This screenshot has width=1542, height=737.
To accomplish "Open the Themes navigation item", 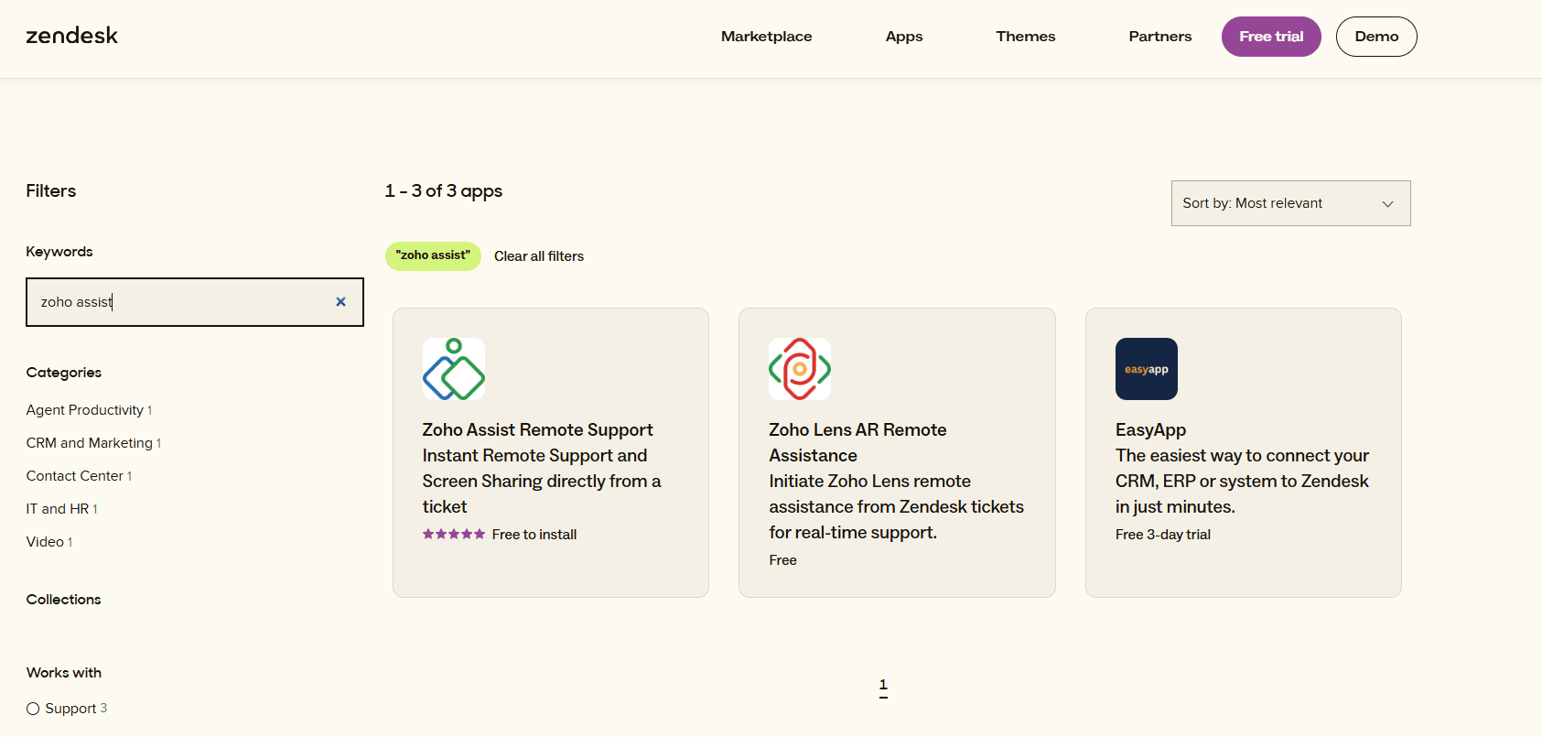I will coord(1025,37).
